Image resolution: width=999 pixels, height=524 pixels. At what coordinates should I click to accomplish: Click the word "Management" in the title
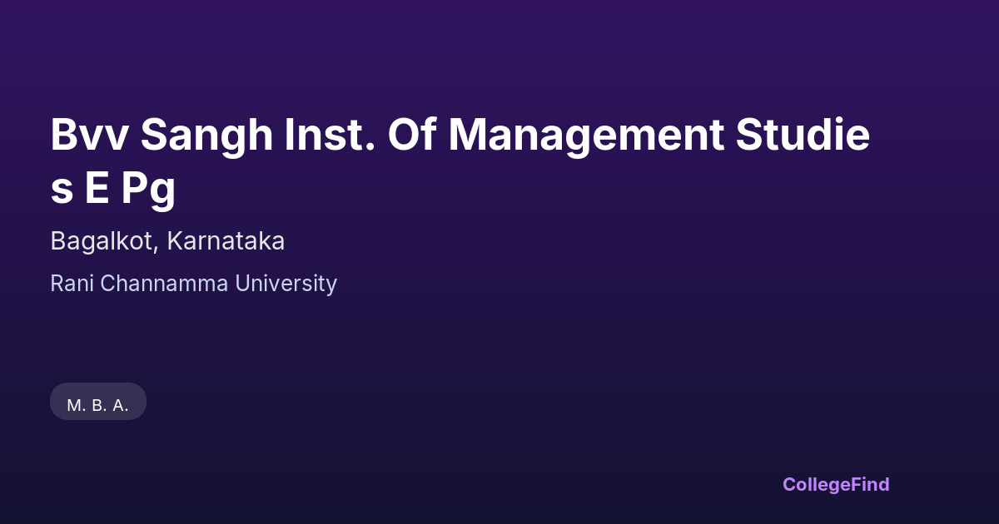586,136
